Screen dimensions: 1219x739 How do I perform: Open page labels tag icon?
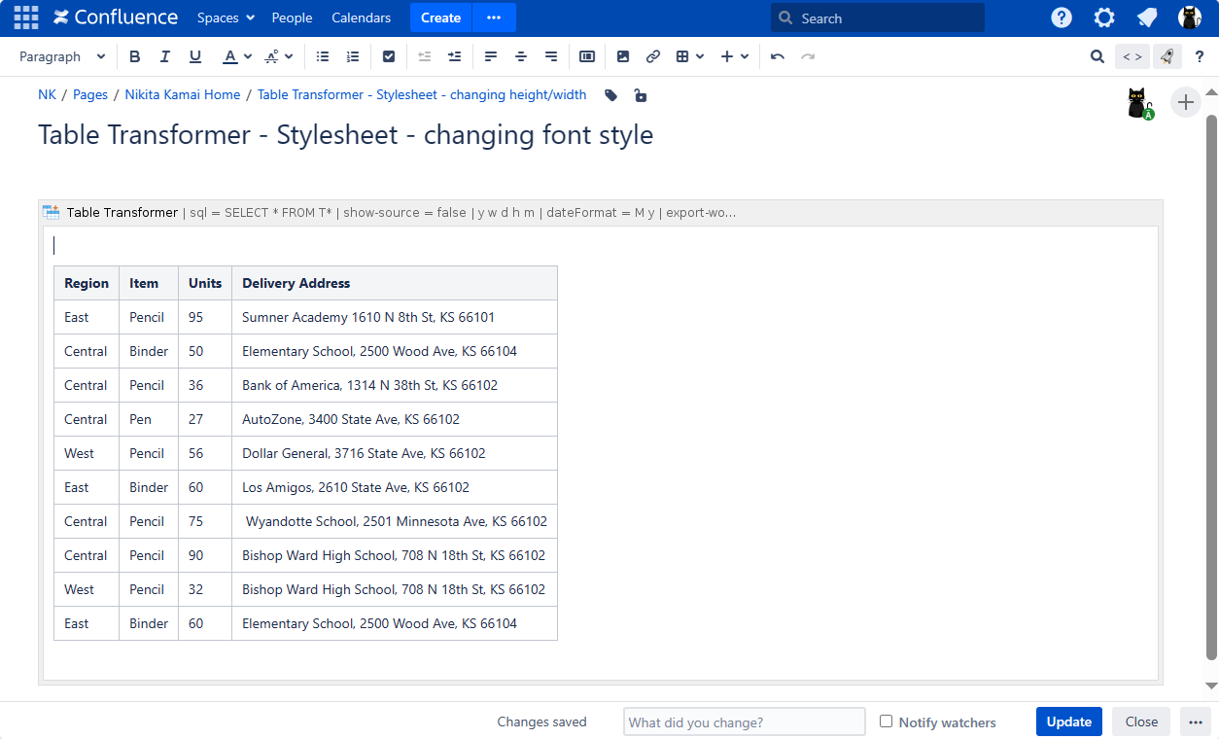pos(610,95)
